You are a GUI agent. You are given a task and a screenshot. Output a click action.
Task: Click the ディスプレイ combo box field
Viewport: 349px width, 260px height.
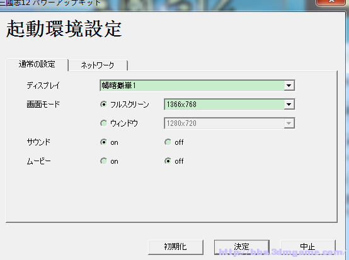click(x=197, y=86)
